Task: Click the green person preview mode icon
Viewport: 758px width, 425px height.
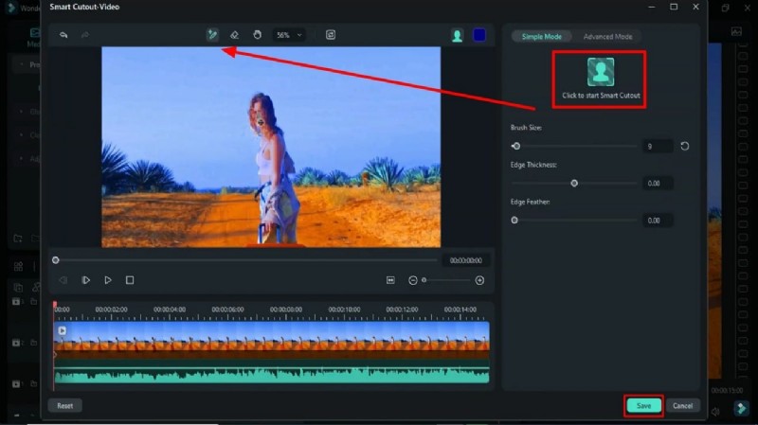Action: click(x=457, y=35)
